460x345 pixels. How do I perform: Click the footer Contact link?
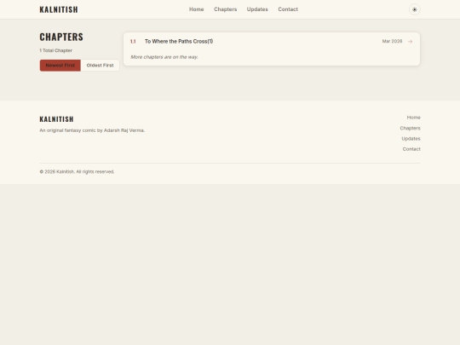pyautogui.click(x=411, y=149)
